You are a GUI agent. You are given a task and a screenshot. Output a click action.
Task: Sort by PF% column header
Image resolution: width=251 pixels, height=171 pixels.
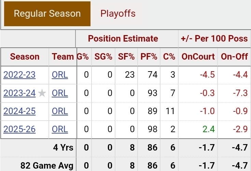coord(149,57)
